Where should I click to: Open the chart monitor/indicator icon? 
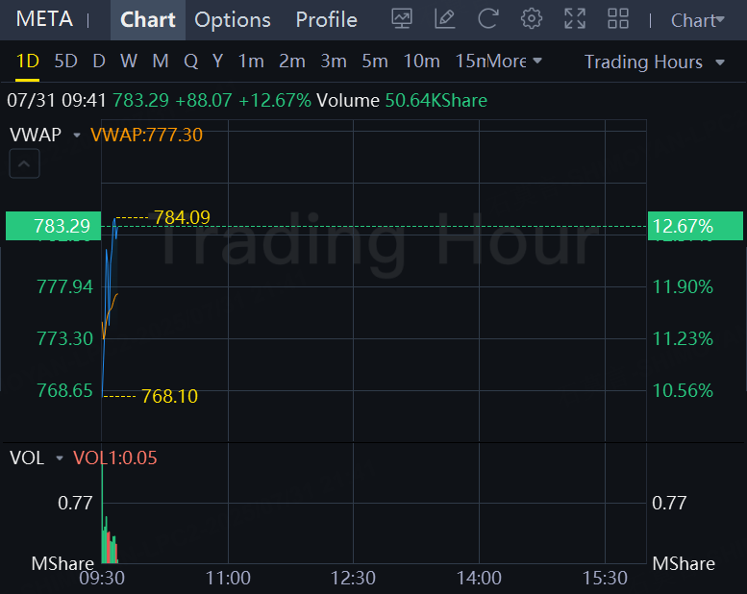(403, 18)
